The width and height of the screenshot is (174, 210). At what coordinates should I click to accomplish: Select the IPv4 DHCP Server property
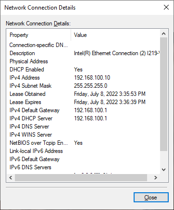pyautogui.click(x=31, y=118)
